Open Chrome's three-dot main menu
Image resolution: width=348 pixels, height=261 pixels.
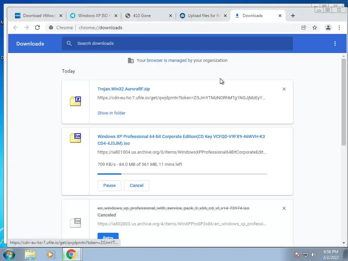click(339, 28)
